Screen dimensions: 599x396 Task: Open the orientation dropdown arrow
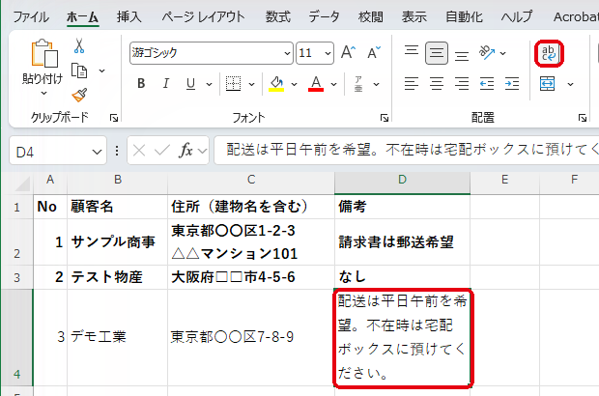coord(503,53)
